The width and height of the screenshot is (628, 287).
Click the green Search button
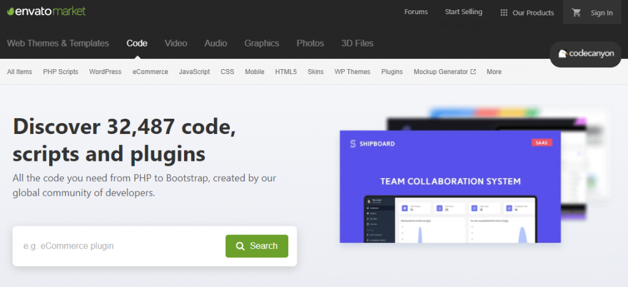[x=257, y=246]
